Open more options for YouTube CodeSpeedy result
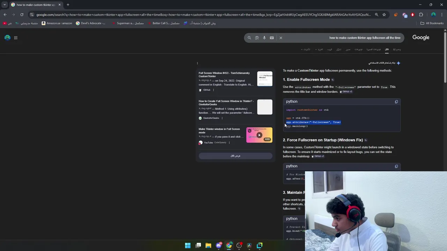The height and width of the screenshot is (251, 447). point(229,143)
